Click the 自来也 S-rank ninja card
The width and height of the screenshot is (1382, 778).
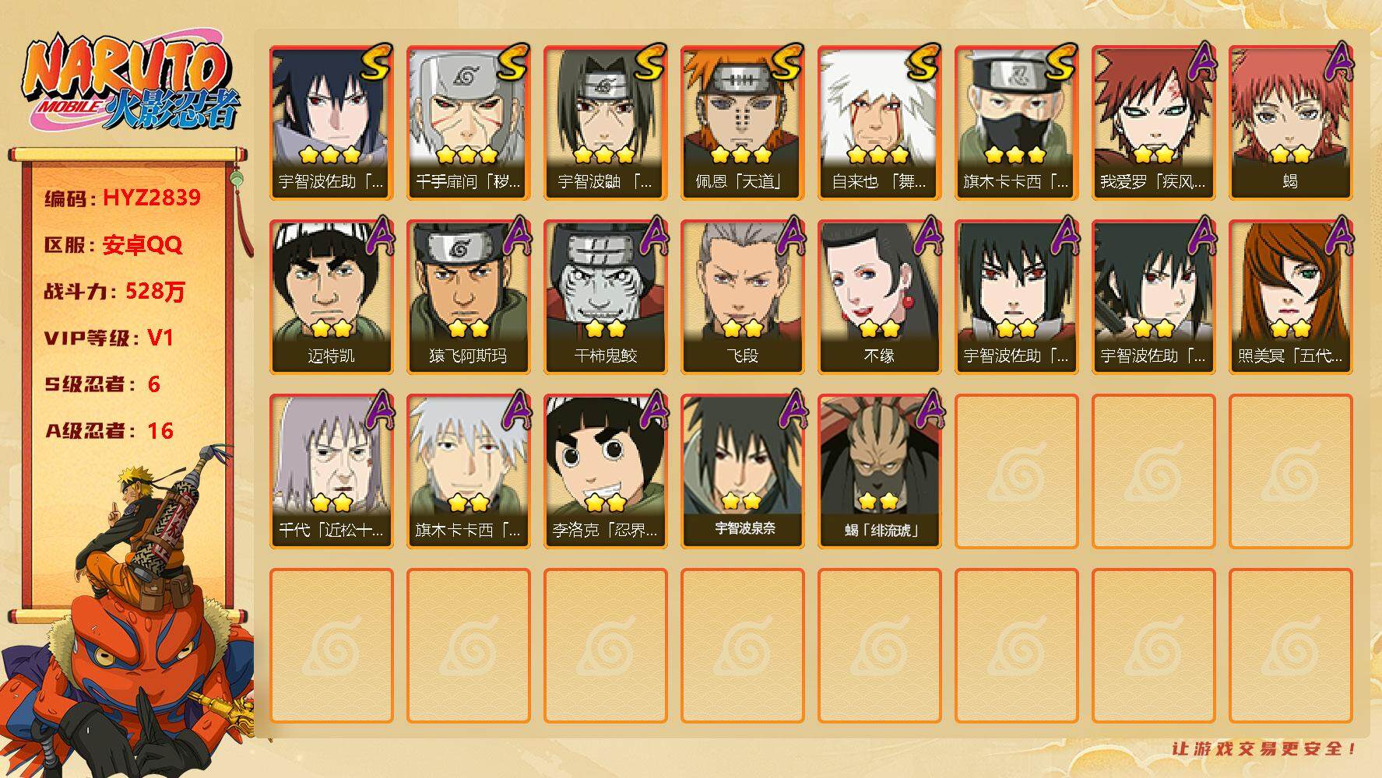879,123
